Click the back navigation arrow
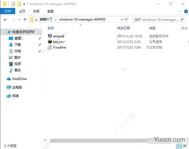This screenshot has width=189, height=149. click(x=5, y=19)
